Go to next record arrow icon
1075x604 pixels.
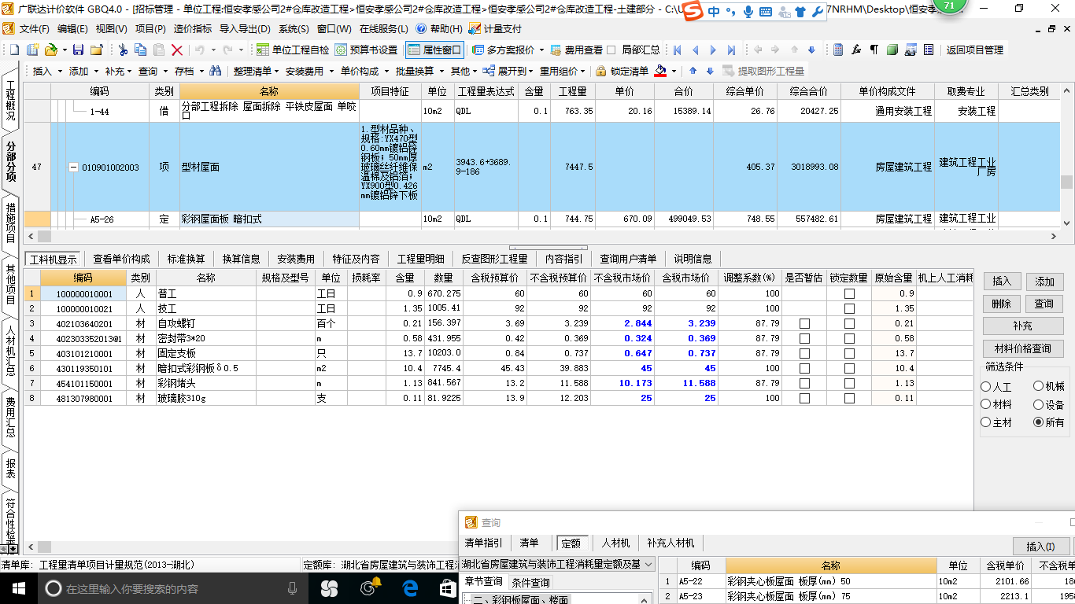714,50
